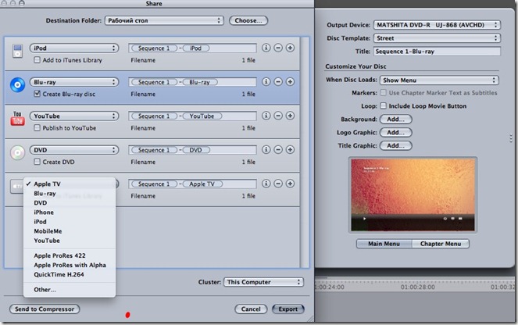
Task: Show info for the Blu-ray output row
Action: (266, 81)
